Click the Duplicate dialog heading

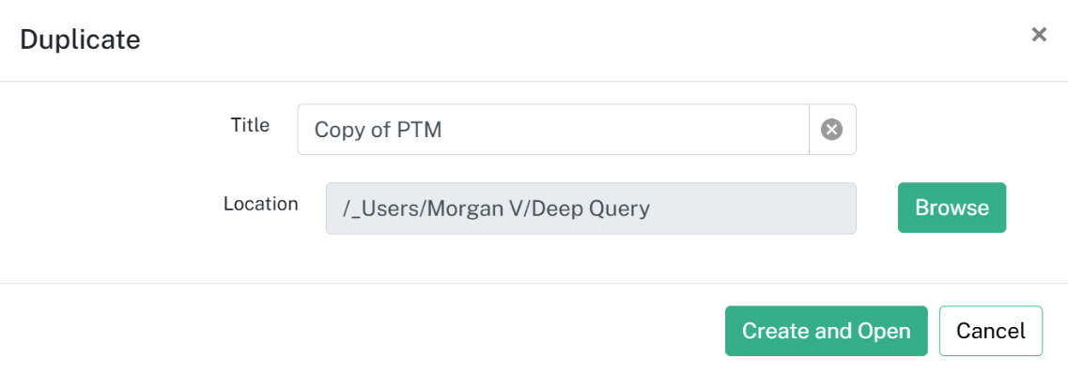[80, 39]
